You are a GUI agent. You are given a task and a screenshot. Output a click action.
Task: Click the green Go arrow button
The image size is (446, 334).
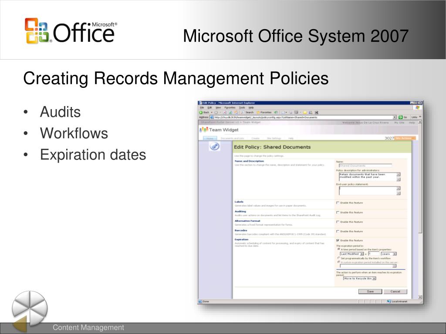click(401, 117)
